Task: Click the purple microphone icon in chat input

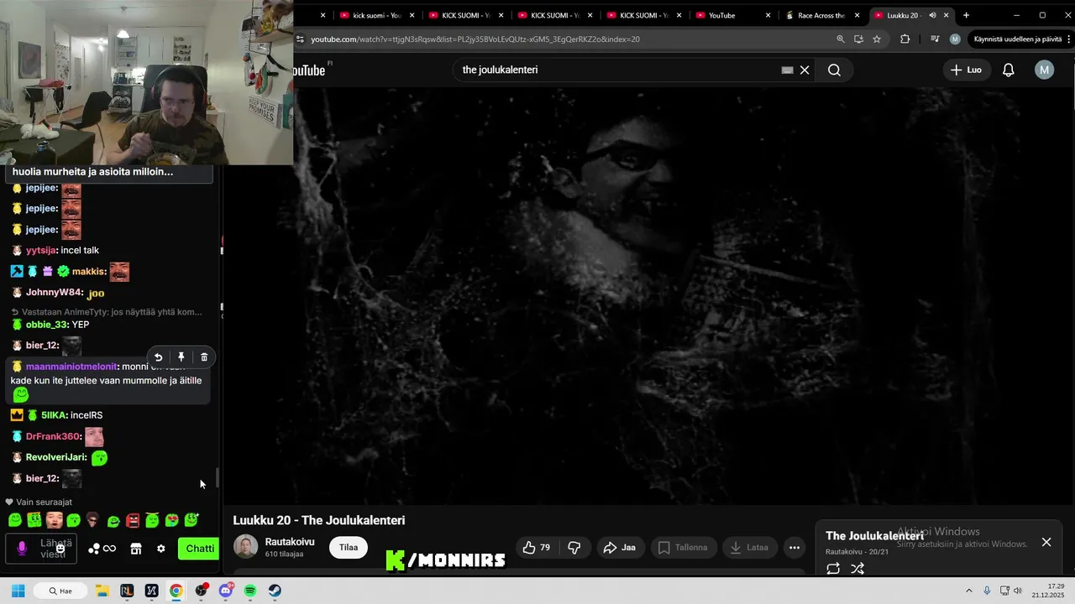Action: tap(22, 549)
